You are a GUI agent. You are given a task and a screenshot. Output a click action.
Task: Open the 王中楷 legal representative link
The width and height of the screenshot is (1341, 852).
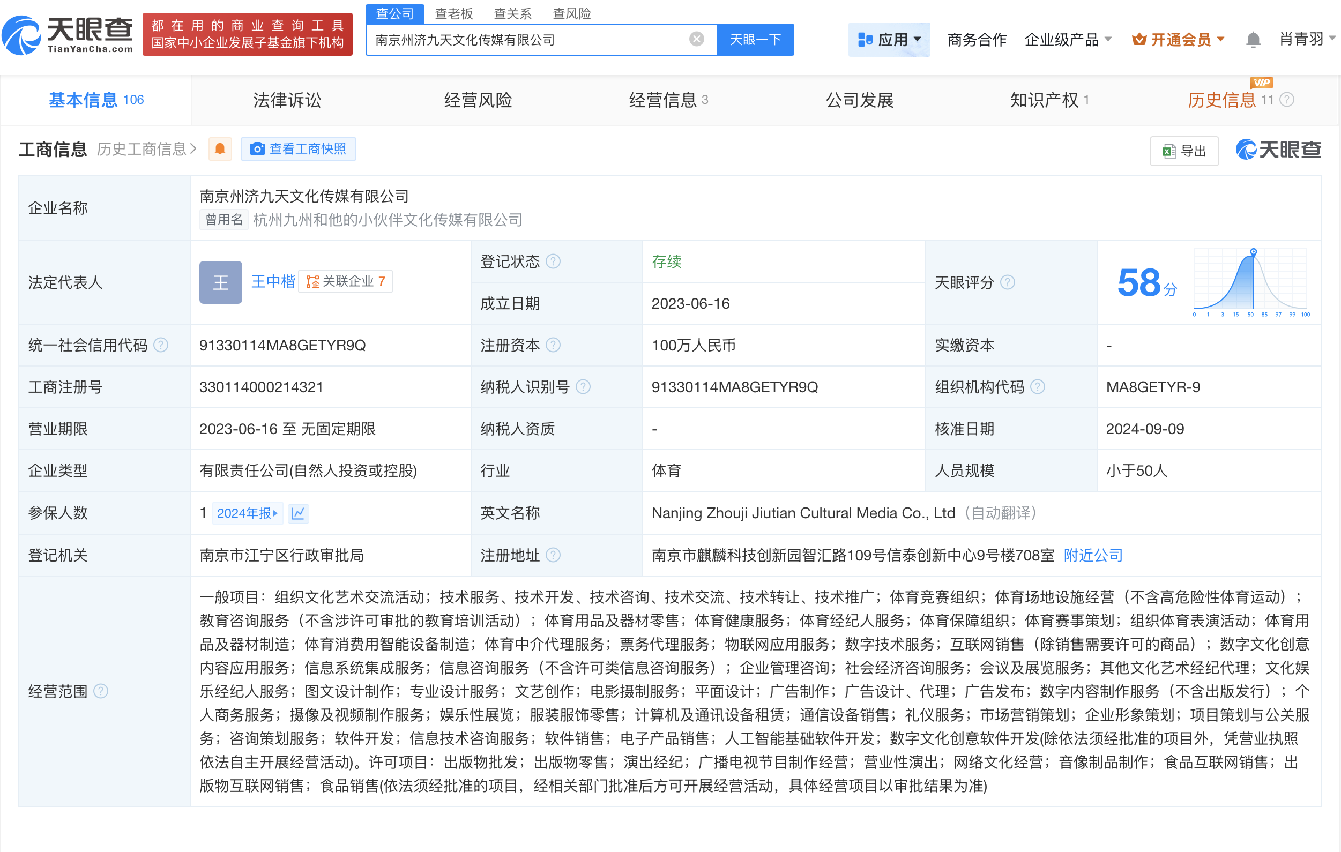pos(273,281)
